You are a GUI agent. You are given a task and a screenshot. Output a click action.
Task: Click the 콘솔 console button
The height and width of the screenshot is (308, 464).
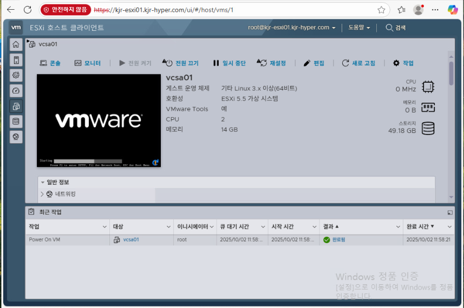click(x=50, y=63)
